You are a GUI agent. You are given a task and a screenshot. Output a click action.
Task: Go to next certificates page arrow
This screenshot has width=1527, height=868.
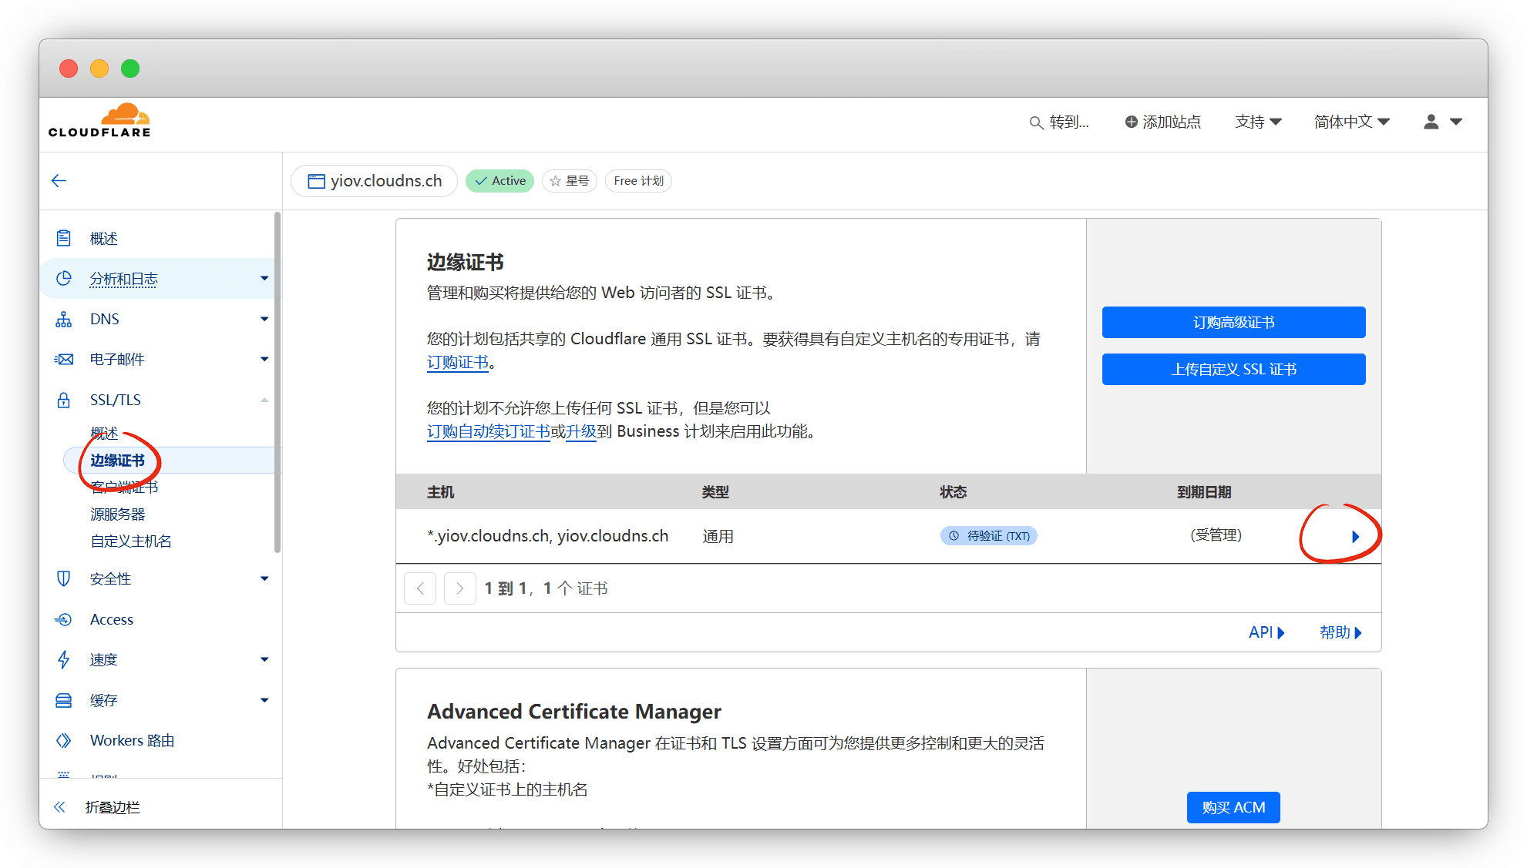point(460,588)
